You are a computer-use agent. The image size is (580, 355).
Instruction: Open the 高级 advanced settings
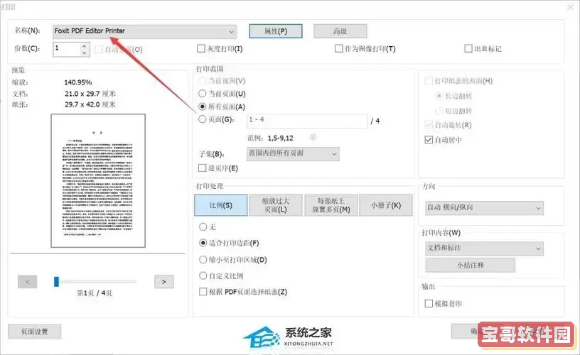click(340, 31)
